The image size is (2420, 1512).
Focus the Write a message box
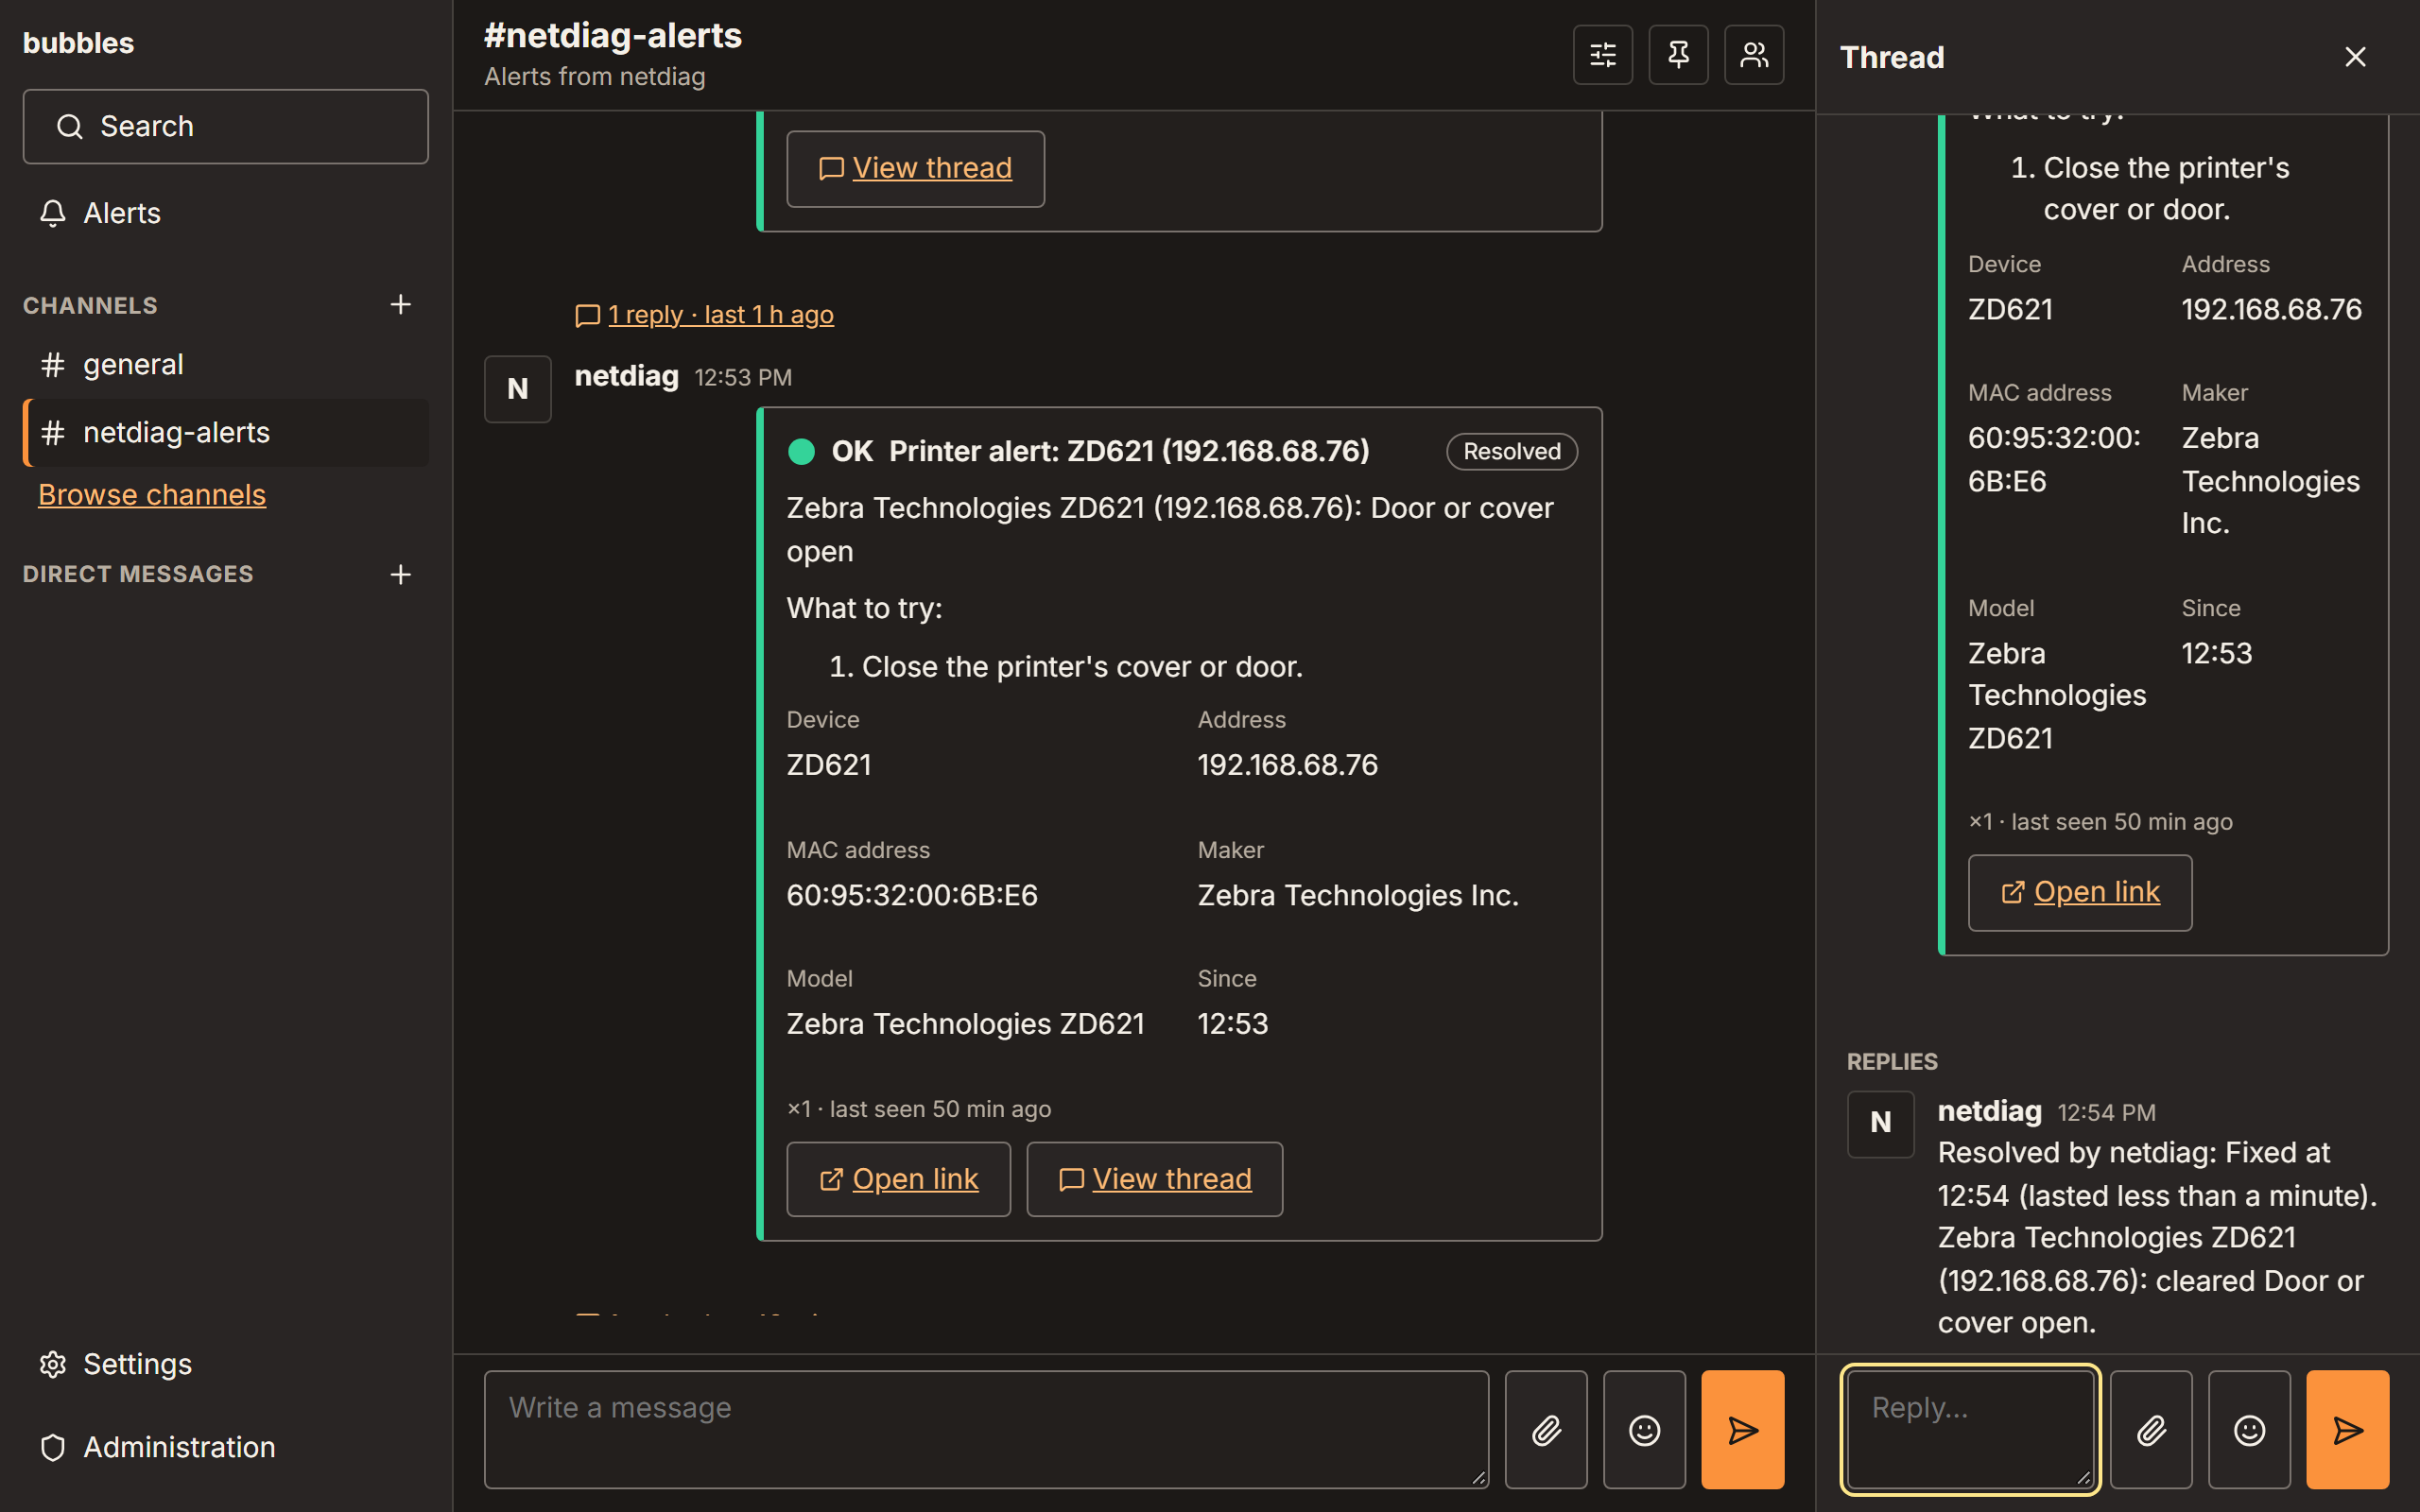coord(986,1429)
